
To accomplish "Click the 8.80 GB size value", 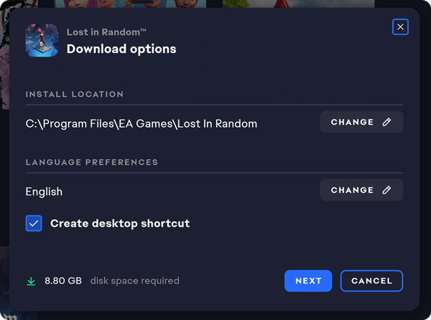I will pyautogui.click(x=63, y=281).
